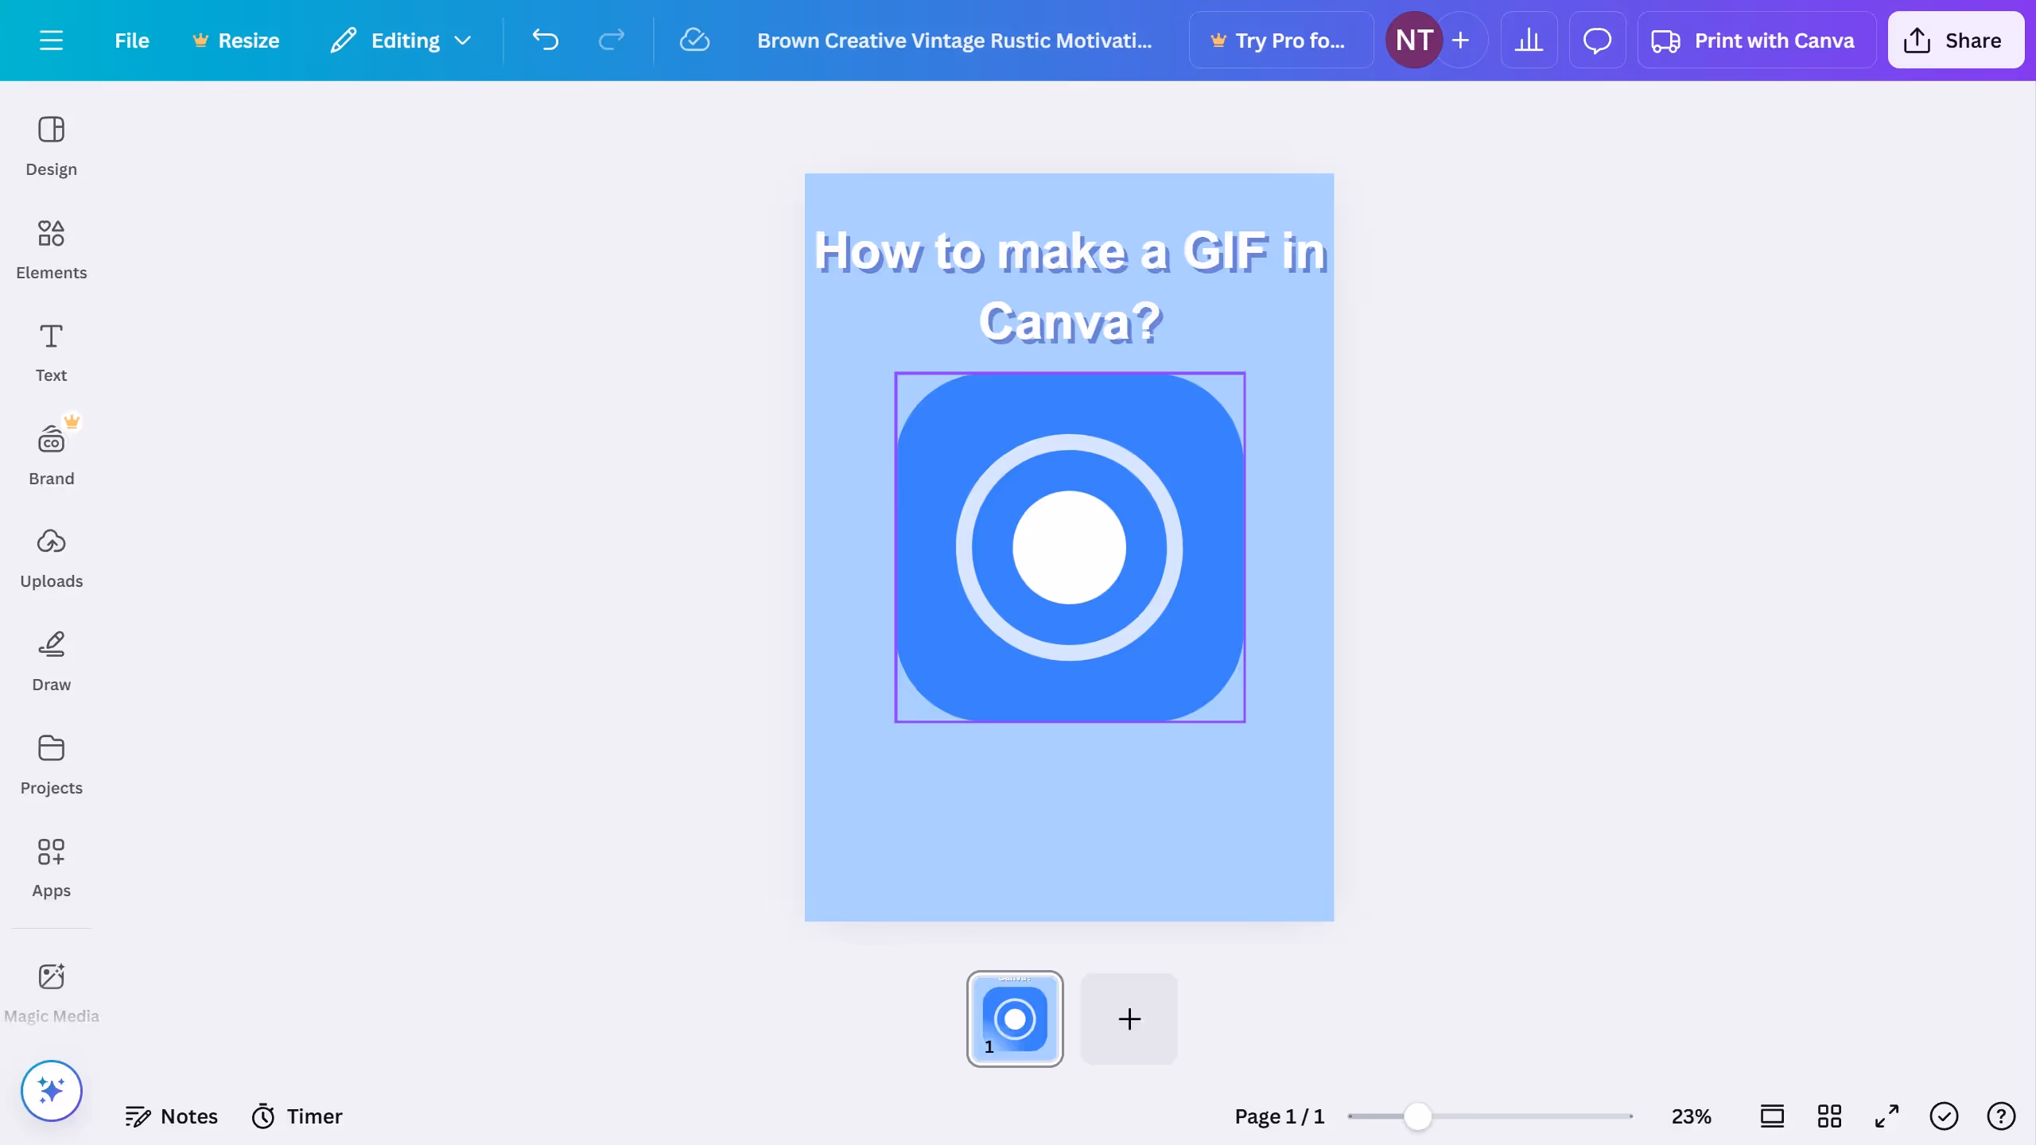Open the zoom percentage 23% menu
The image size is (2036, 1145).
click(1691, 1116)
